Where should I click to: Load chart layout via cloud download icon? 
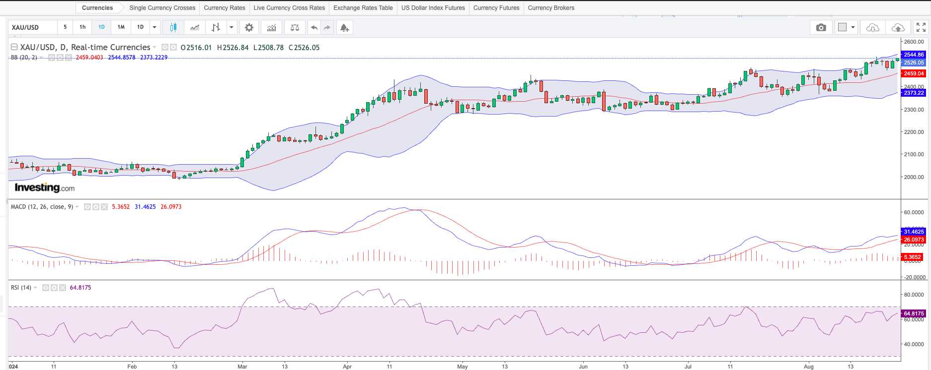pyautogui.click(x=872, y=28)
